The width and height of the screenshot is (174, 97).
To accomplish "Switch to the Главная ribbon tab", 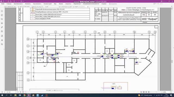I will [9, 4].
